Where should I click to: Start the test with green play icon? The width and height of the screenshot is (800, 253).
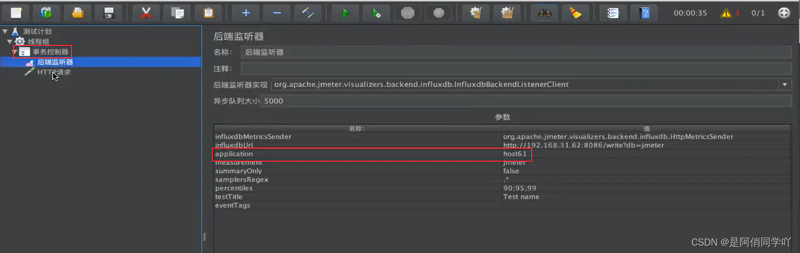tap(345, 13)
